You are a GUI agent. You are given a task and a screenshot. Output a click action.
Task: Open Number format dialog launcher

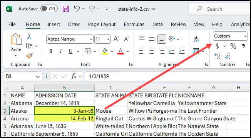(248, 64)
